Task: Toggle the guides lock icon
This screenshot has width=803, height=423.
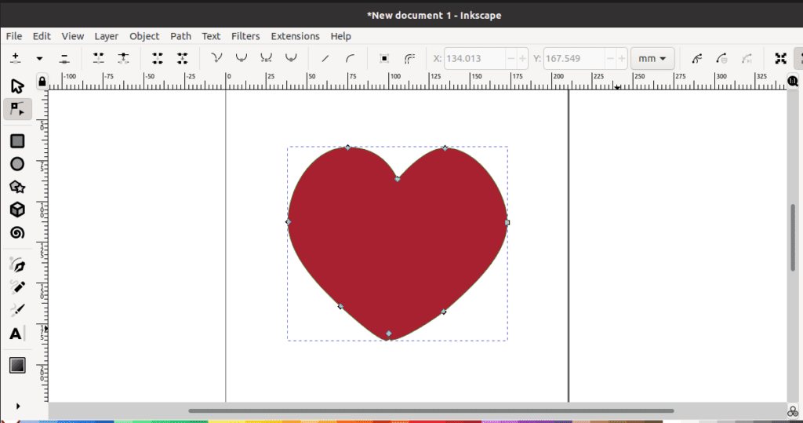Action: [x=42, y=80]
